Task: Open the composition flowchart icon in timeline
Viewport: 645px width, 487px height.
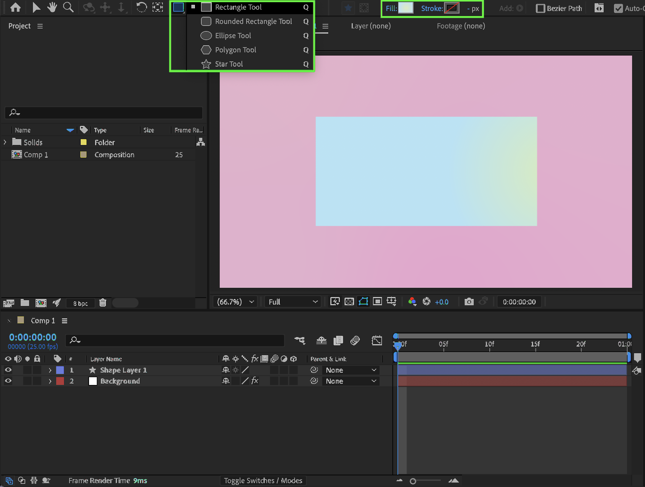Action: pyautogui.click(x=299, y=340)
